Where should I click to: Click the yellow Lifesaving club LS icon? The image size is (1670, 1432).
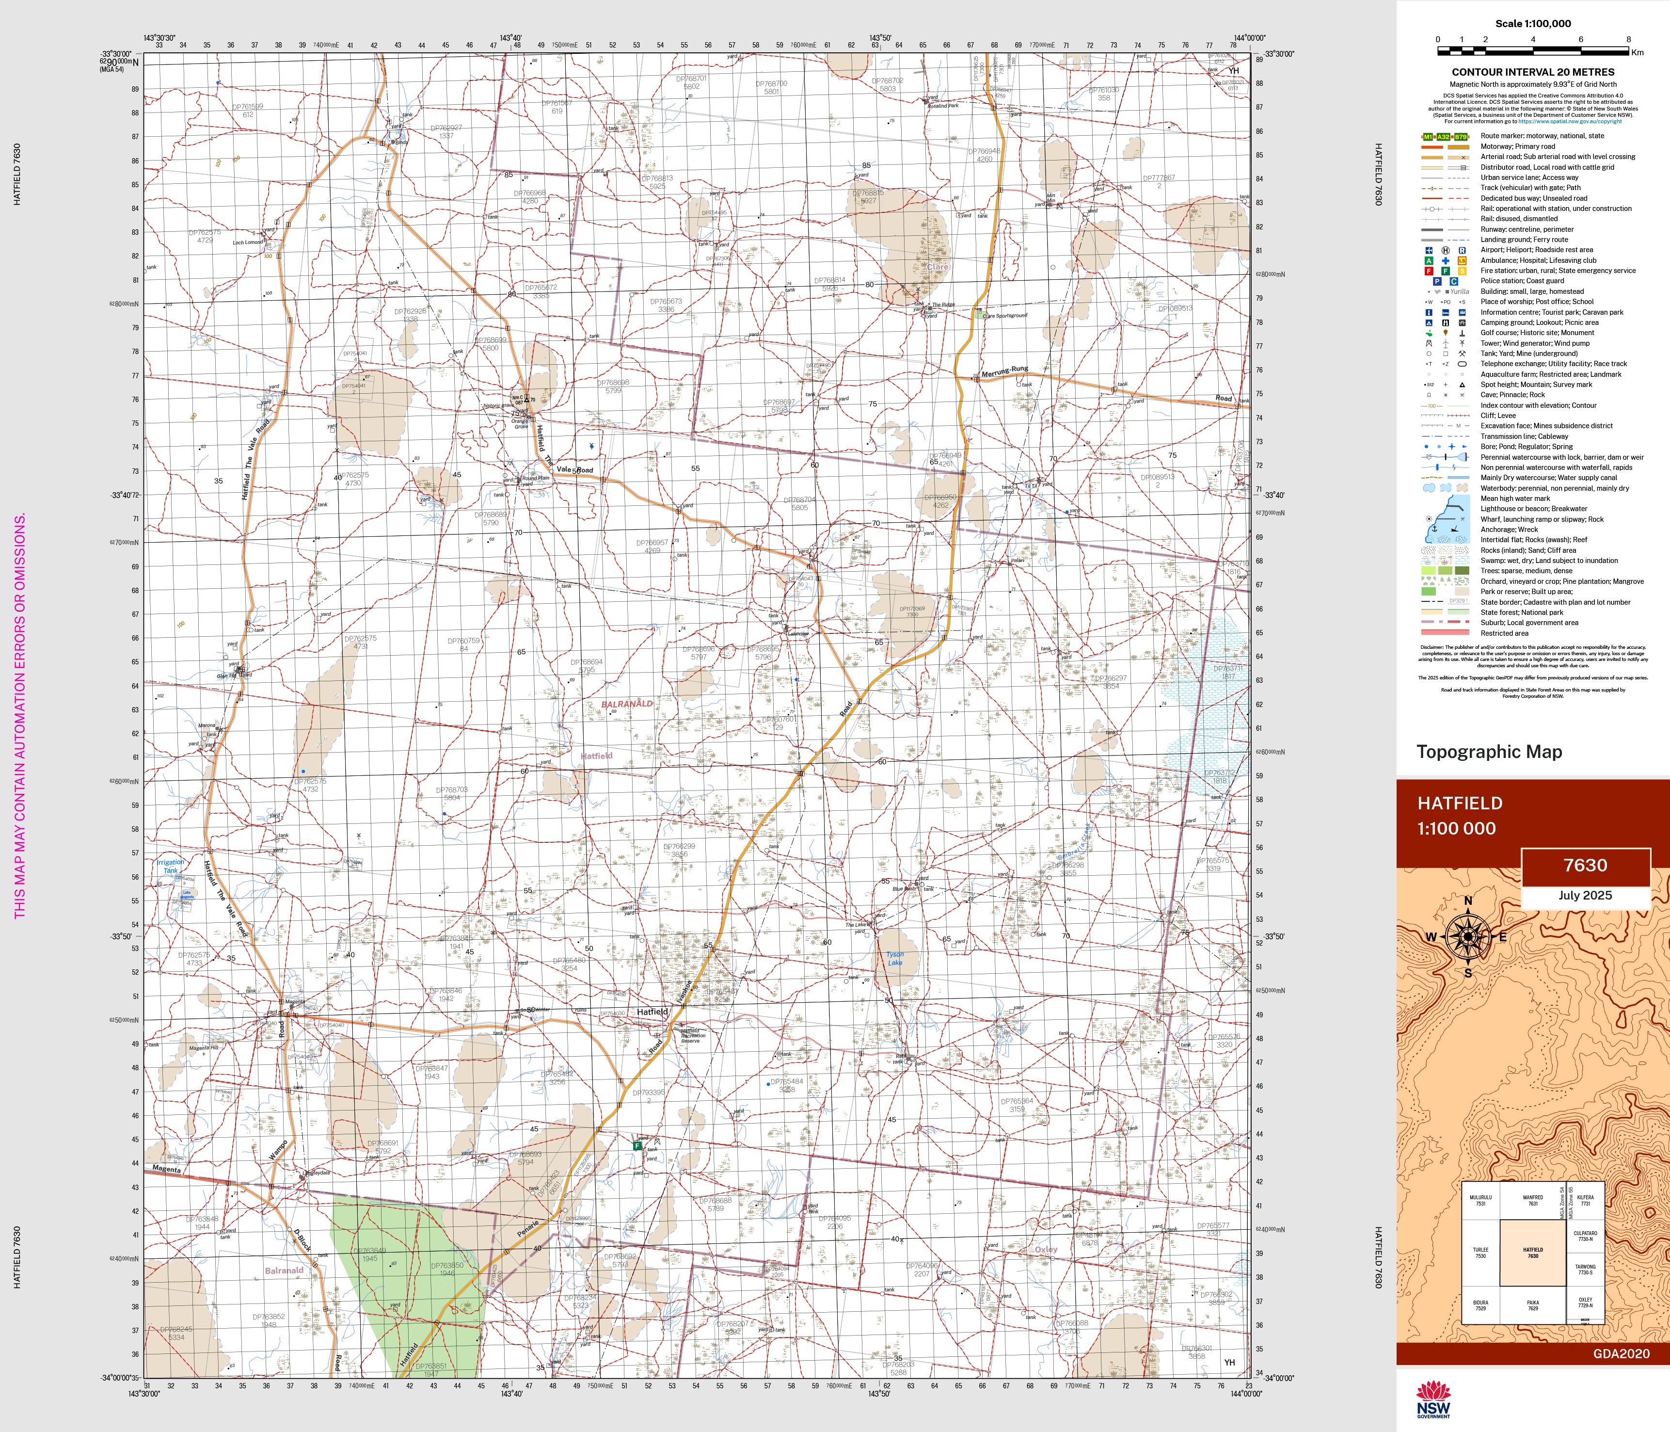(1462, 260)
